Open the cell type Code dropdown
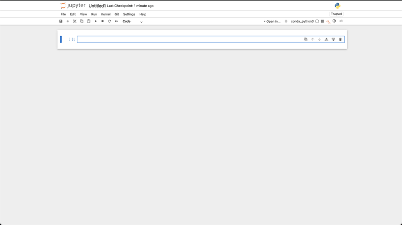Screen dimensions: 402x225 click(x=132, y=22)
